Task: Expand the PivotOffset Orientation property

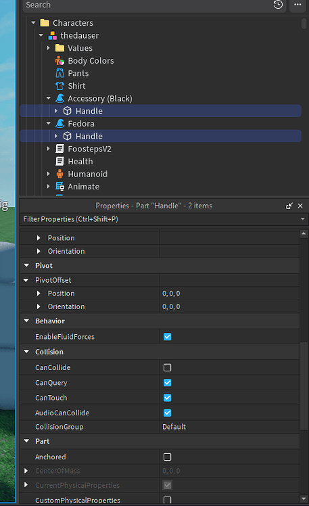Action: pyautogui.click(x=39, y=306)
